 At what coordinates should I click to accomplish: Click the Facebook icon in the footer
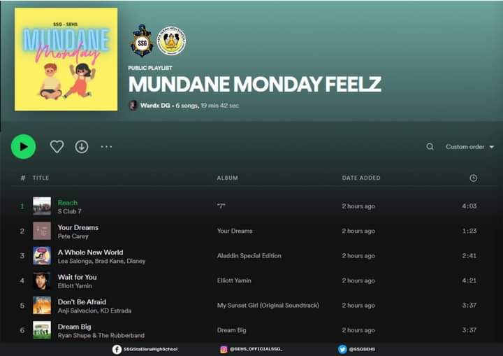coord(117,349)
